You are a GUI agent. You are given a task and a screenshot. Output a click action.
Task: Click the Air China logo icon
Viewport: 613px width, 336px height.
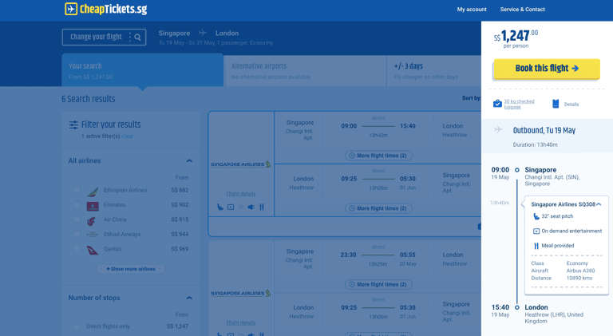click(92, 221)
